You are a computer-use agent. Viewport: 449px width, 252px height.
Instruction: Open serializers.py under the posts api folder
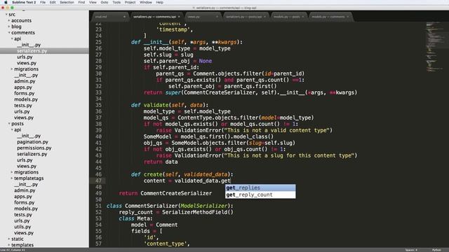pos(32,154)
